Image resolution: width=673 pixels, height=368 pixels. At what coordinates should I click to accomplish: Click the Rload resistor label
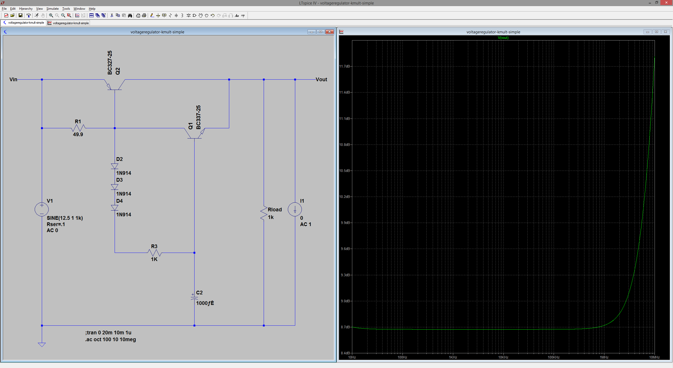point(275,209)
